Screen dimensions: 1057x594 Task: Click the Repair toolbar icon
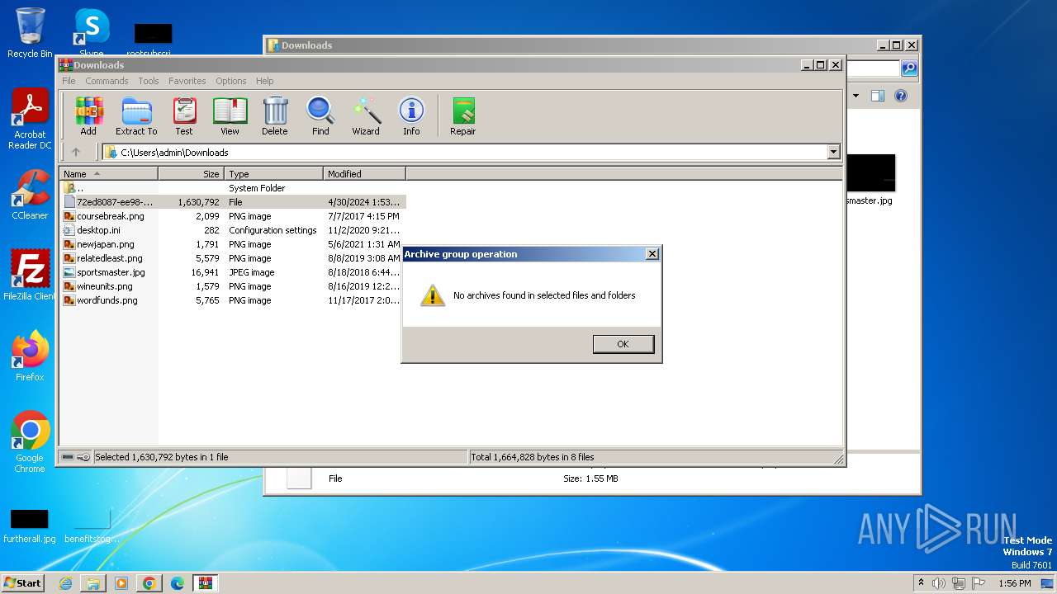pyautogui.click(x=462, y=115)
